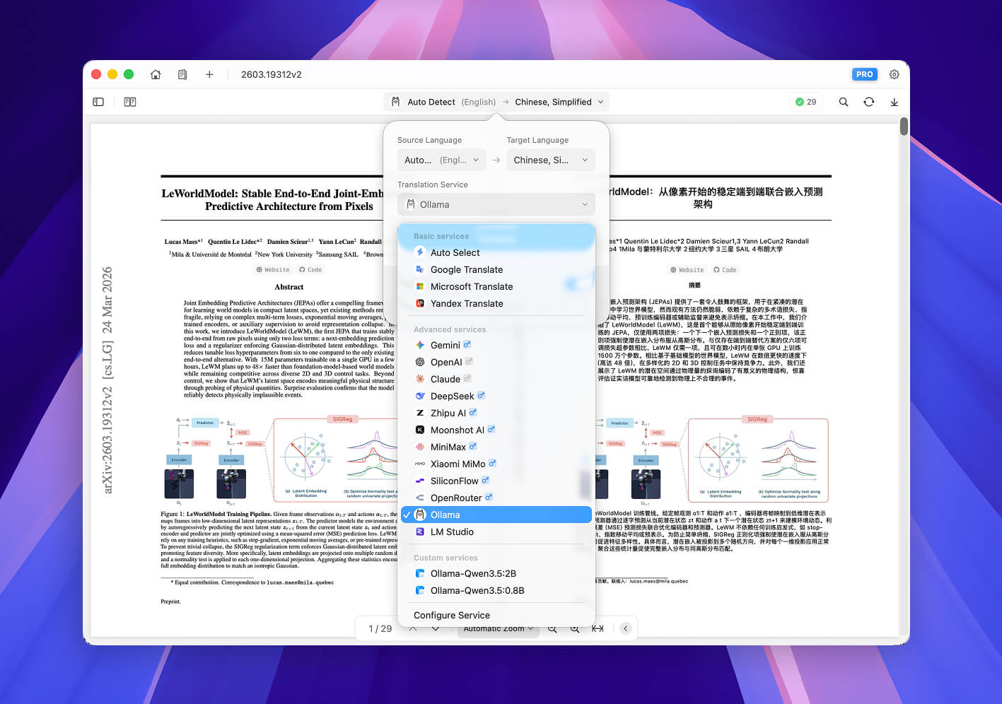Open settings gear icon

coord(895,74)
